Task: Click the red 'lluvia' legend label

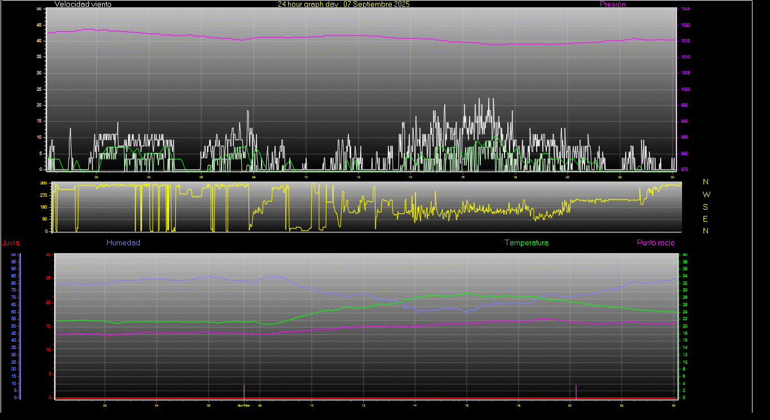Action: [x=11, y=243]
